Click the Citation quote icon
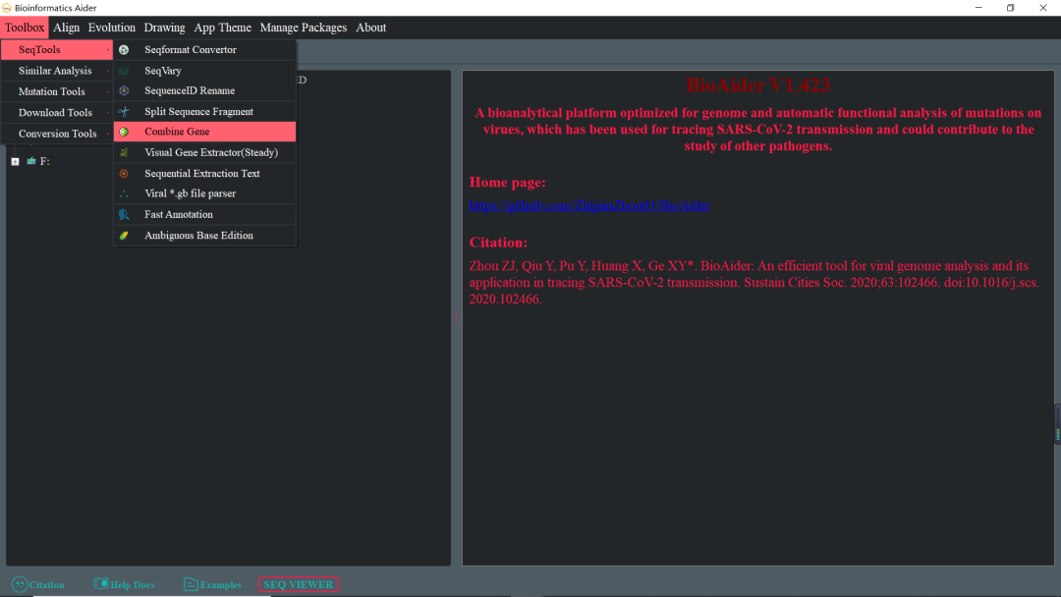 pyautogui.click(x=20, y=584)
